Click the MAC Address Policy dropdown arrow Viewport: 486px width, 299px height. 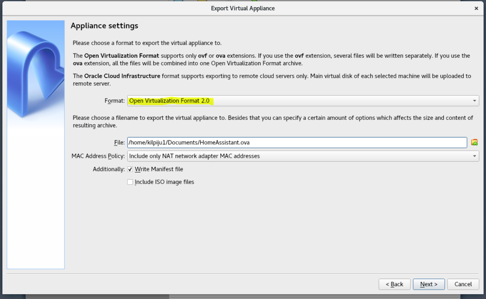(474, 156)
